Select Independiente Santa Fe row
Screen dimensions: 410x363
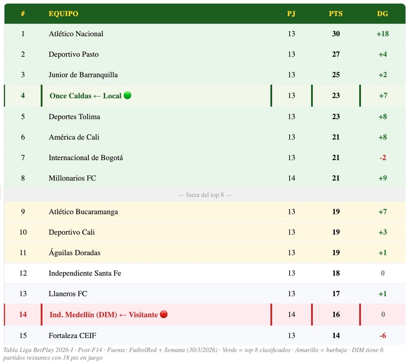pyautogui.click(x=205, y=273)
